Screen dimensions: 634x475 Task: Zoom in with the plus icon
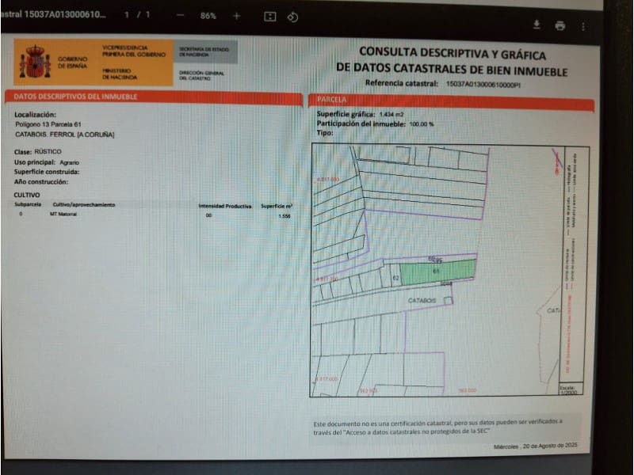[236, 14]
